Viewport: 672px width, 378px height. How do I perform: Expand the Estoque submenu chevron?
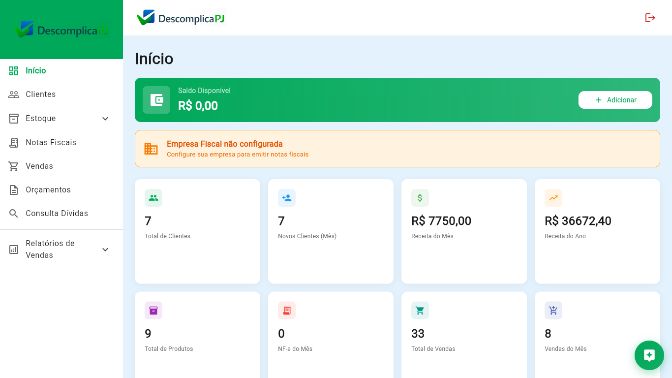pos(105,119)
